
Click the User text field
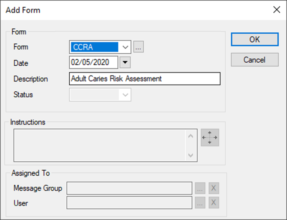pos(129,203)
